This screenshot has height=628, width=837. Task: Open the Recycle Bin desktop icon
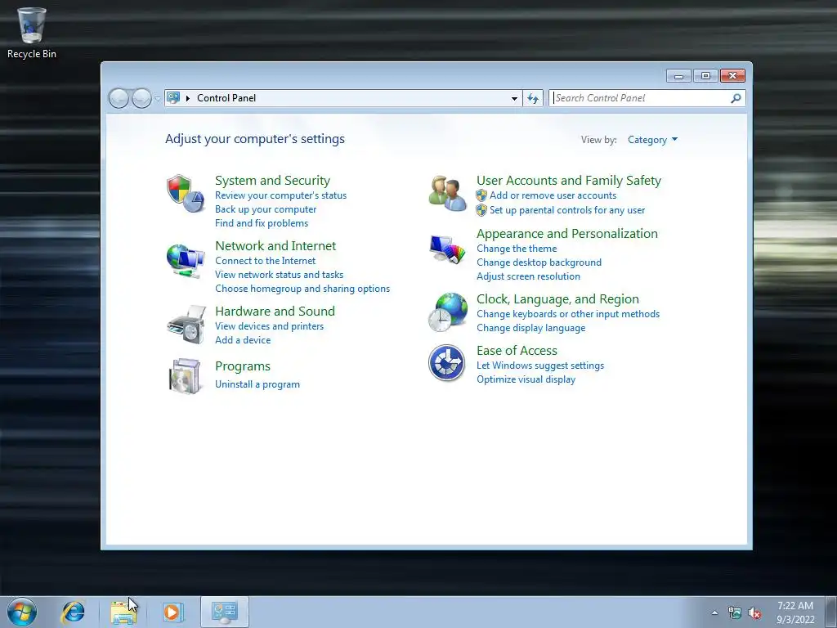point(32,33)
